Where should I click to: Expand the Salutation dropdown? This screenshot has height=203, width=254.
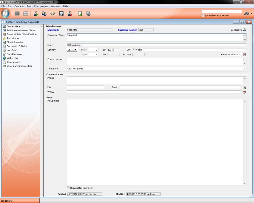(244, 69)
